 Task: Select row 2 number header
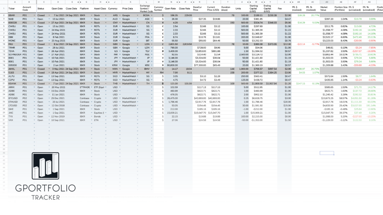[4, 15]
